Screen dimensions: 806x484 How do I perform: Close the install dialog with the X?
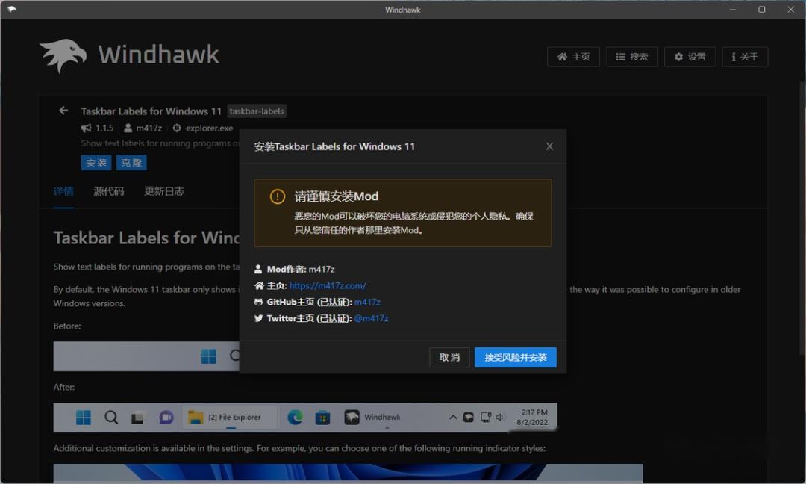coord(550,146)
